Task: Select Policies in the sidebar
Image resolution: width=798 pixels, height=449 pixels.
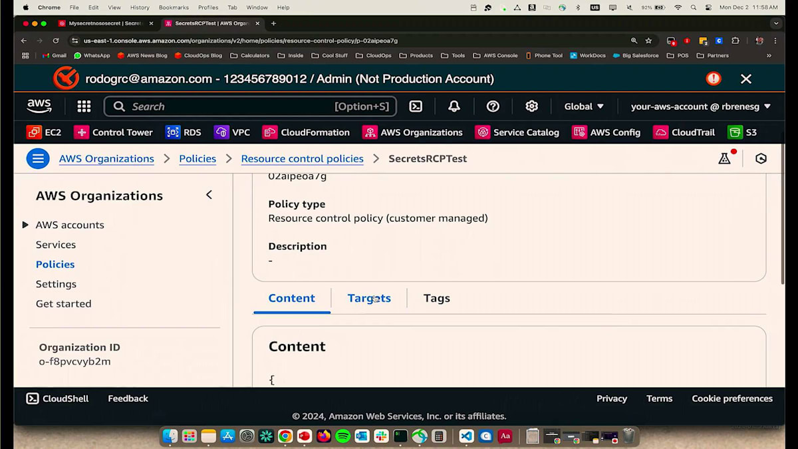Action: point(55,264)
